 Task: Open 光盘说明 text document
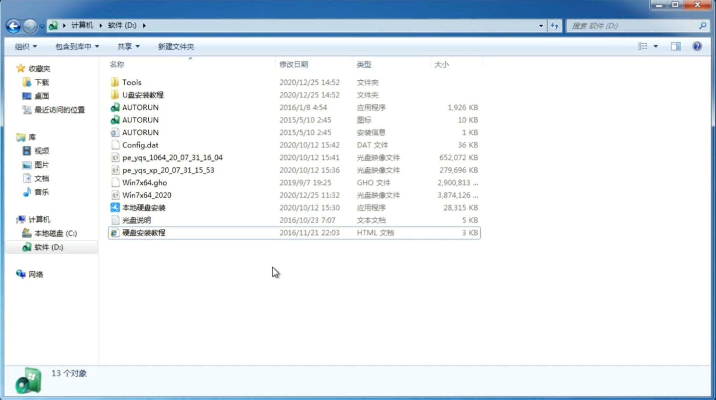pos(137,220)
